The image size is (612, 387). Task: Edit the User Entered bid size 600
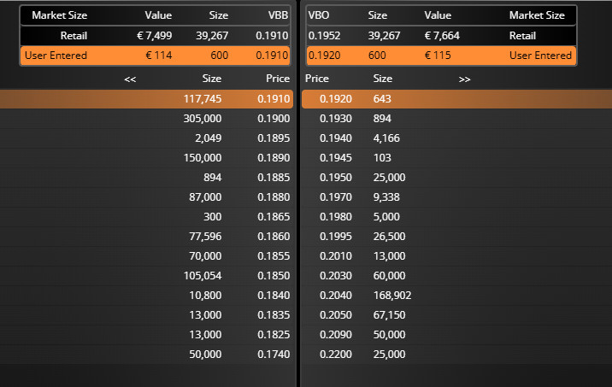[x=220, y=56]
